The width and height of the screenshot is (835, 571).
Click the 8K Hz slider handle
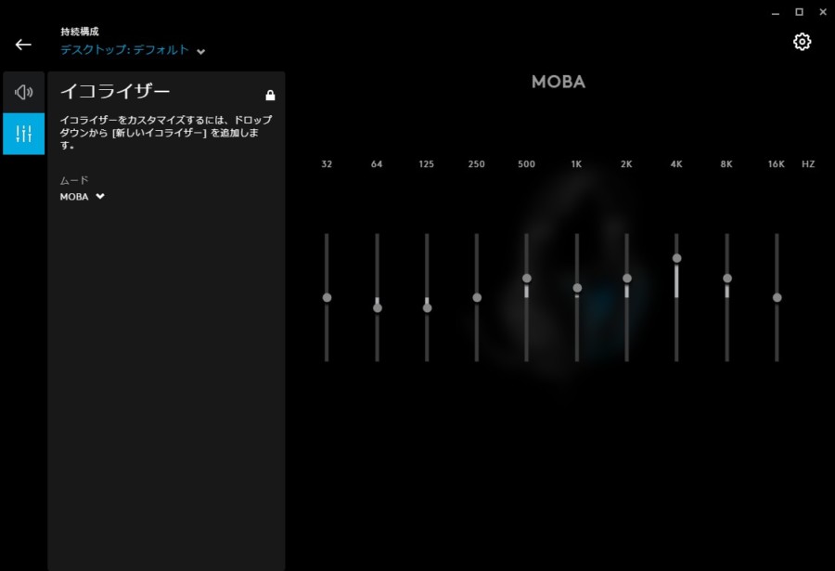(x=727, y=278)
